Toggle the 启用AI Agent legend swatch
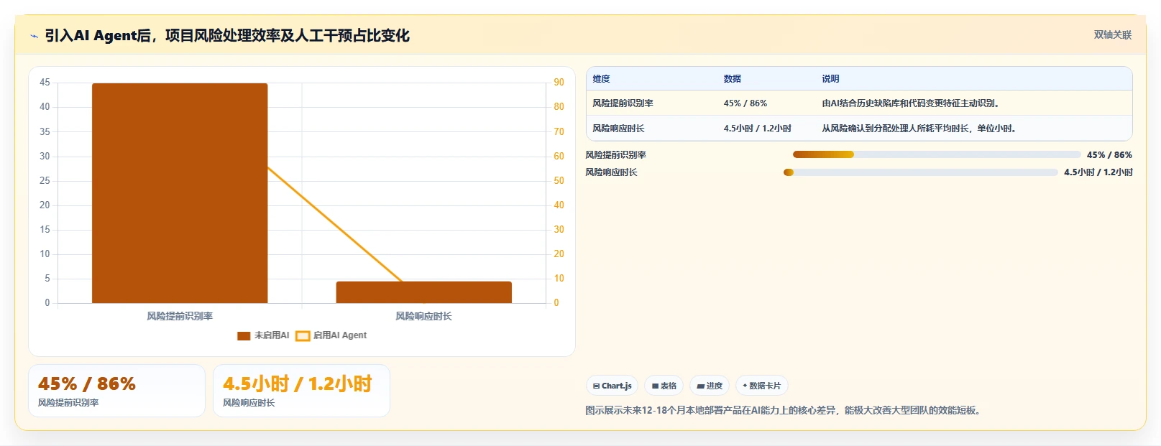Image resolution: width=1161 pixels, height=446 pixels. (x=303, y=335)
